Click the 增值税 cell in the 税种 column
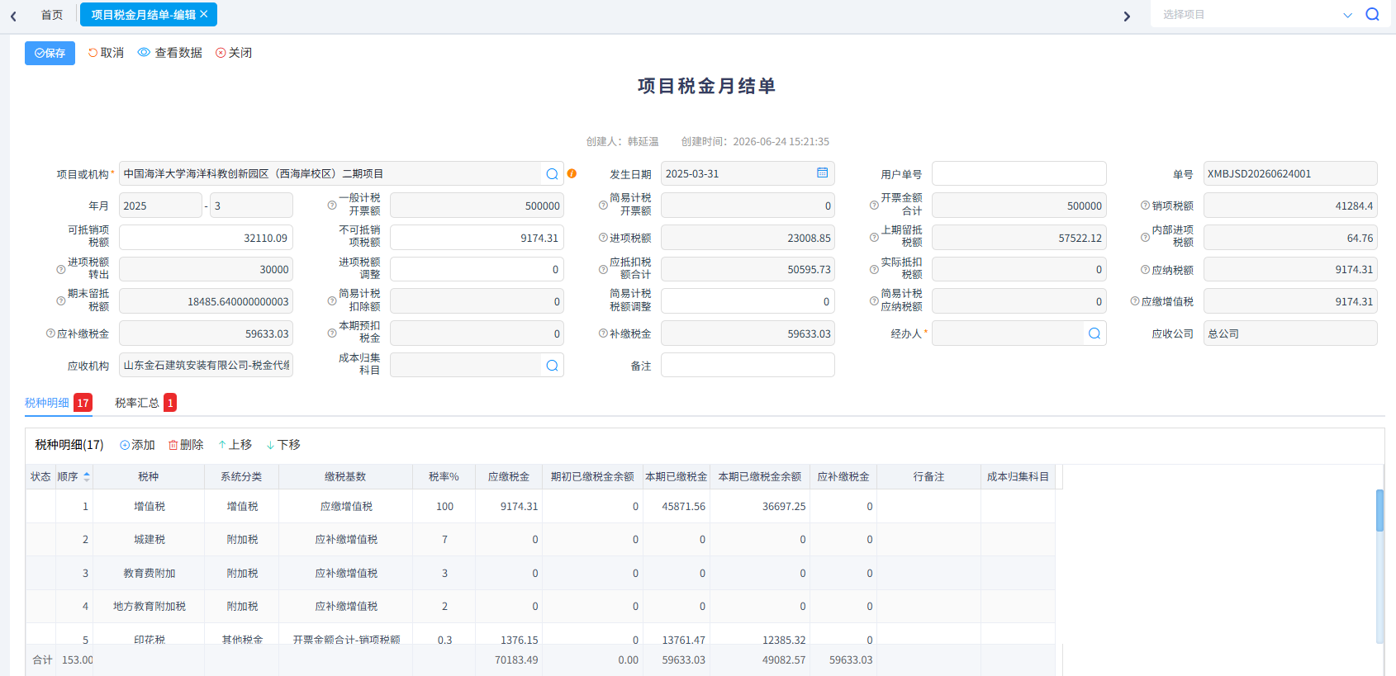 pos(150,507)
